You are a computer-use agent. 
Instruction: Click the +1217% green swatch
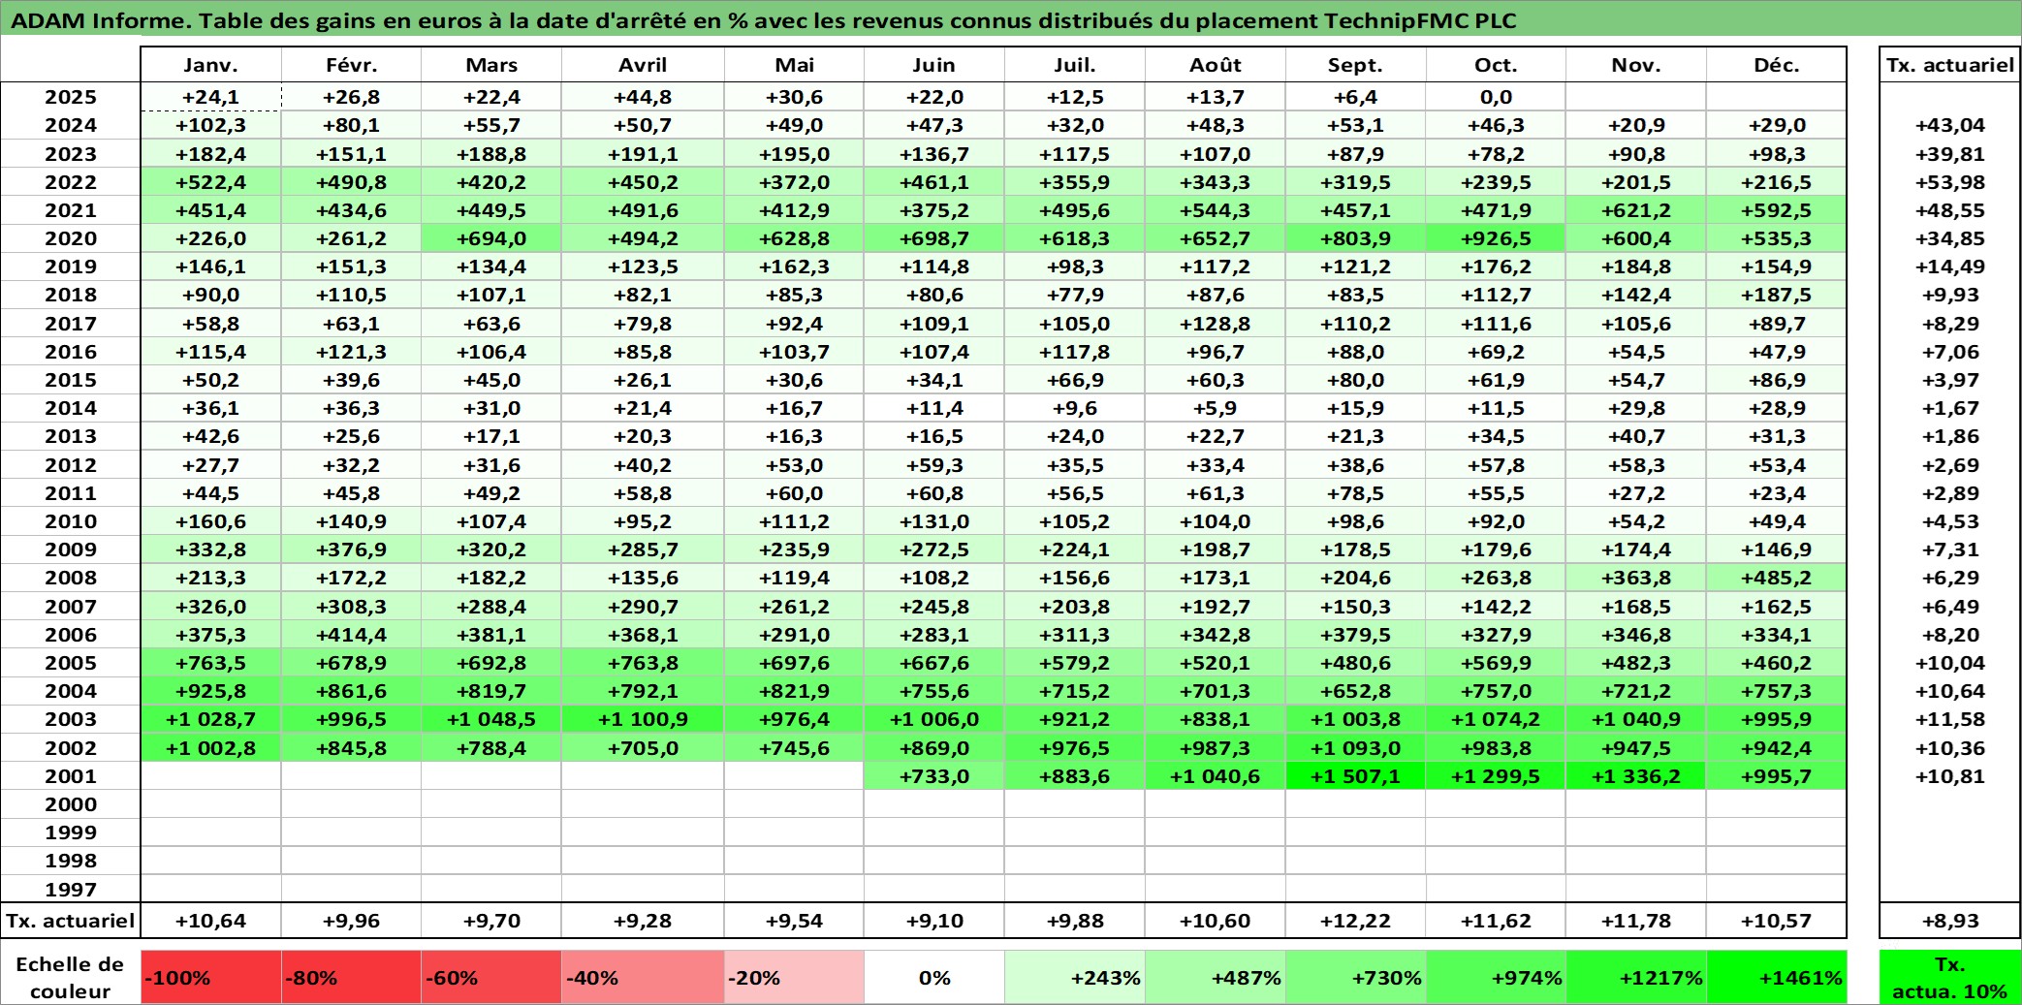pos(1636,977)
